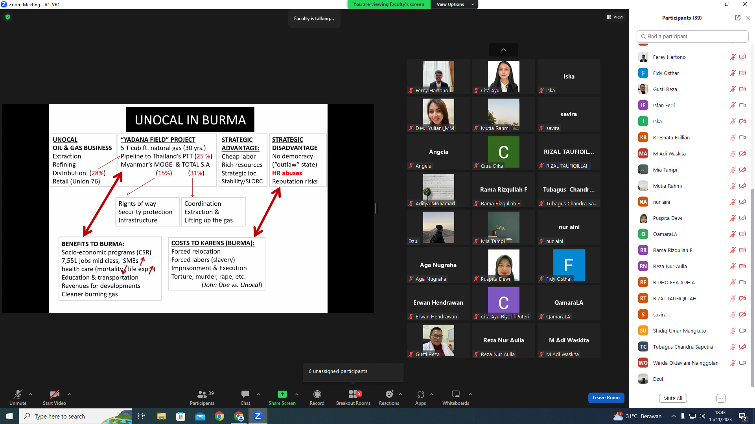
Task: Open the Reactions icon
Action: click(x=389, y=394)
